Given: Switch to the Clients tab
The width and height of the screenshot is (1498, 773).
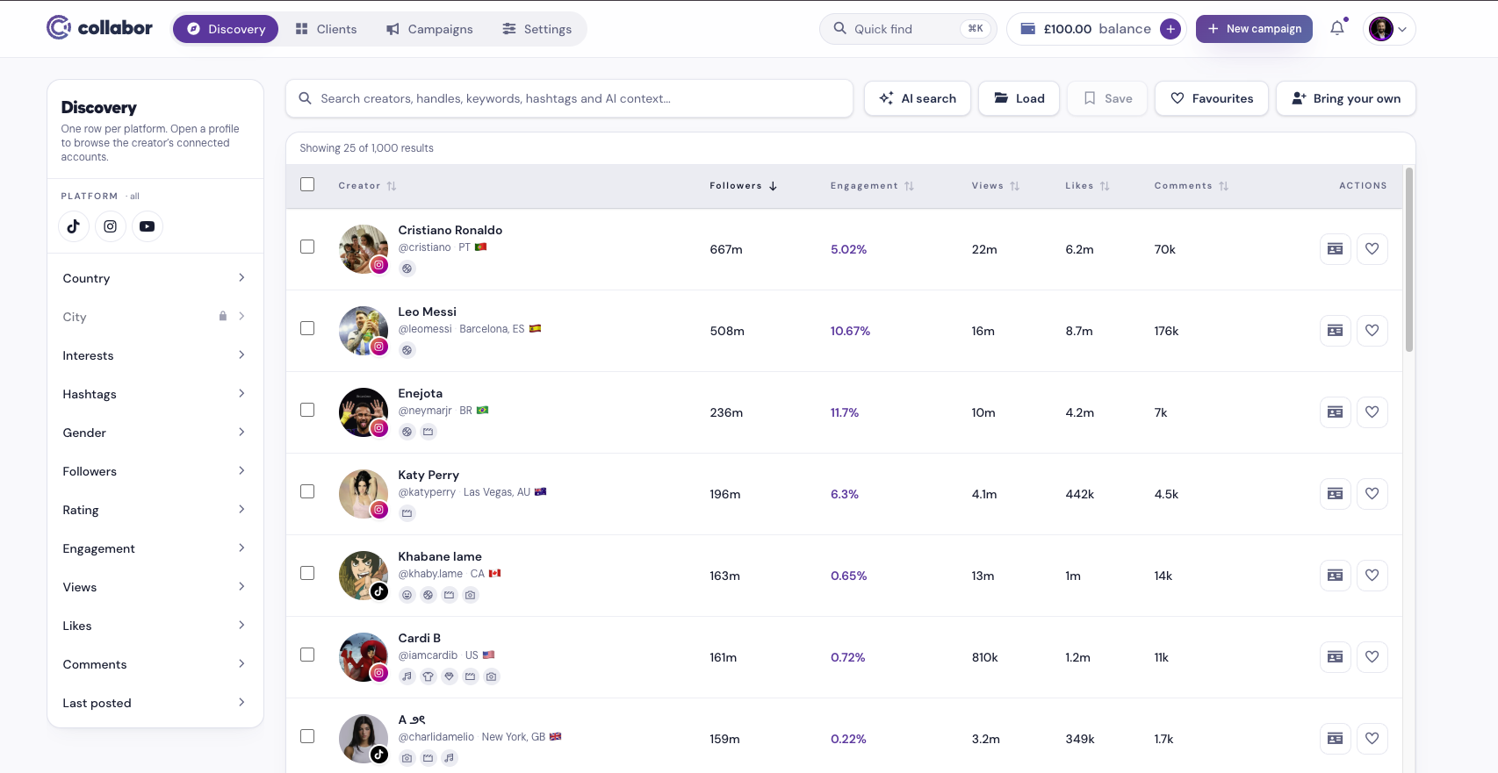Looking at the screenshot, I should point(326,29).
